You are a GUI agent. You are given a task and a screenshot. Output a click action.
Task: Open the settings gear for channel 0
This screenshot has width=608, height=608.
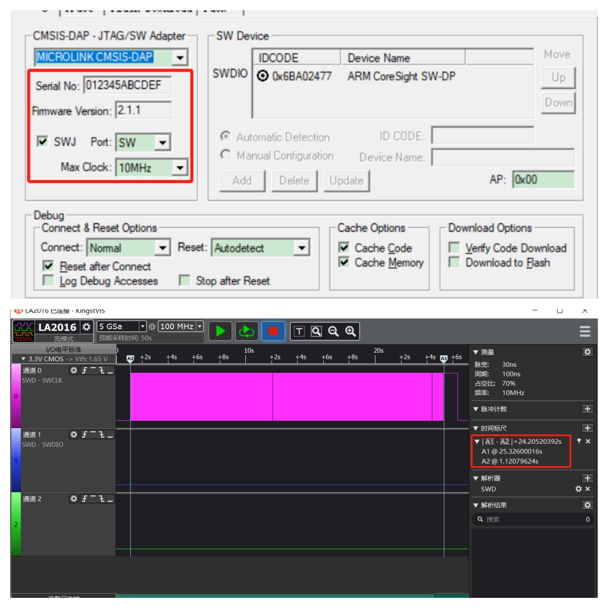point(74,370)
